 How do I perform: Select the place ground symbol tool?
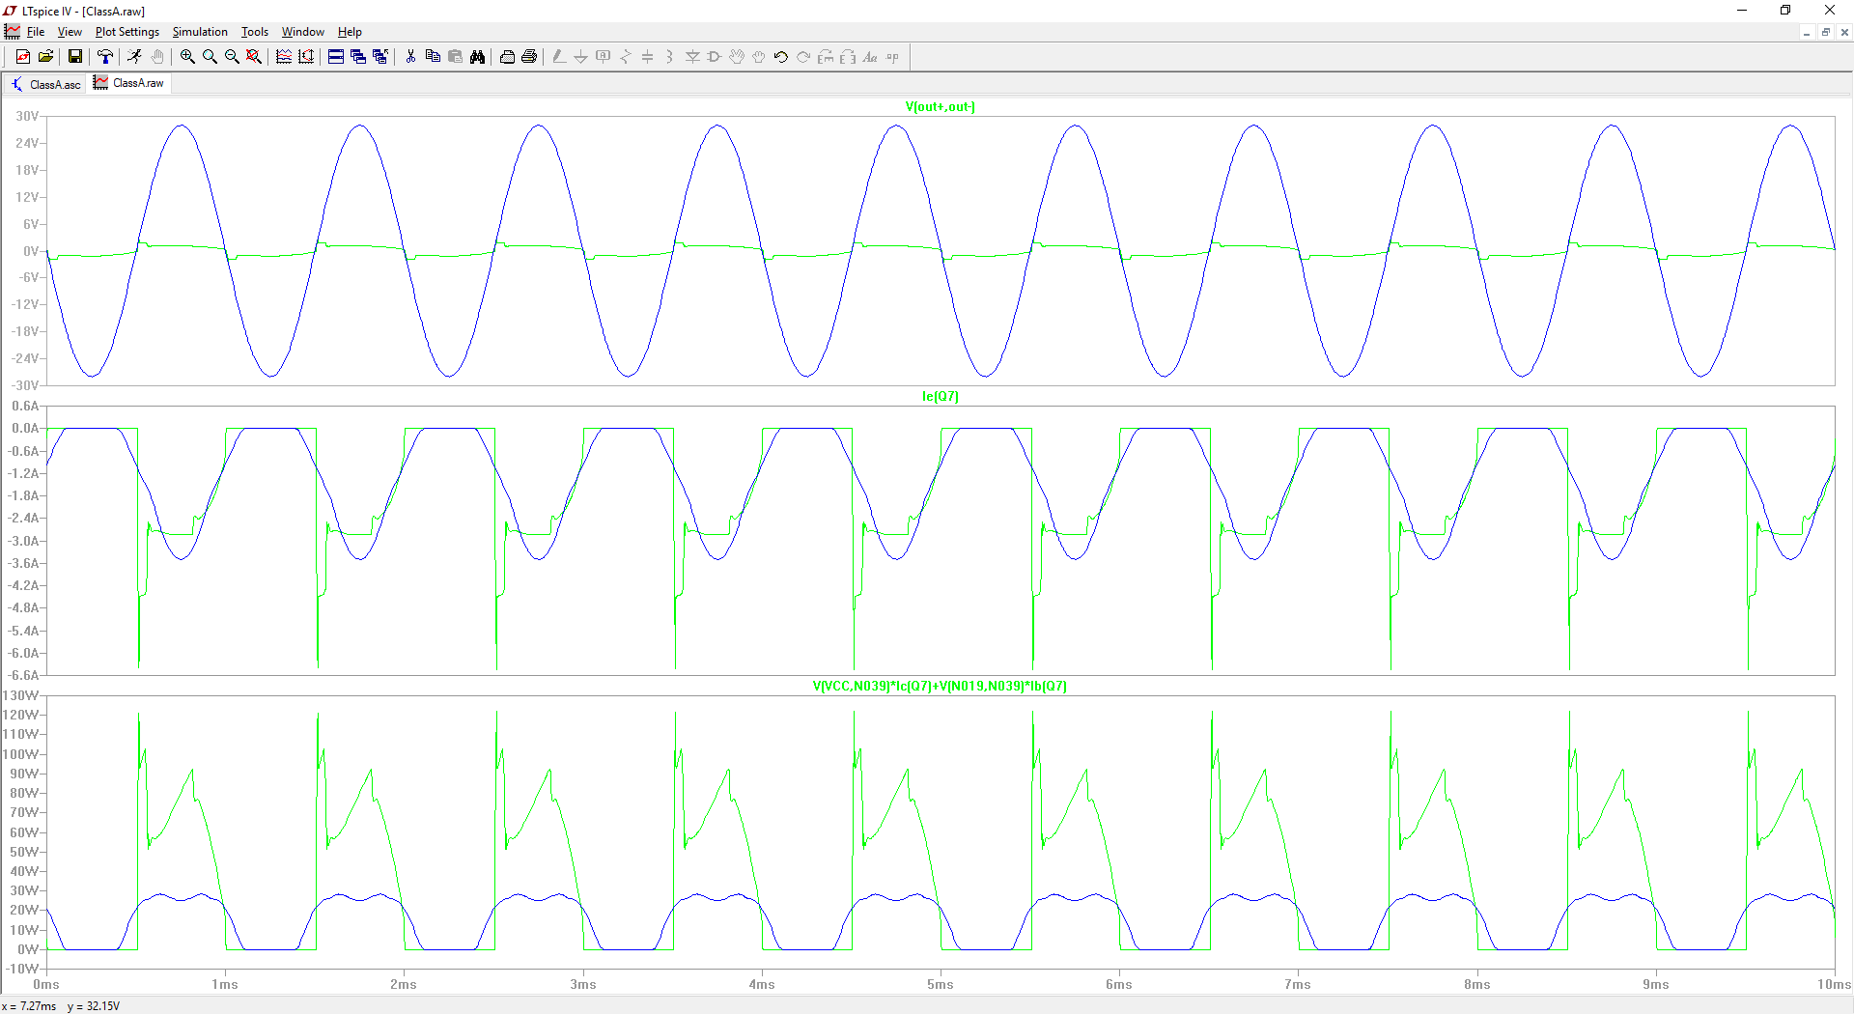tap(581, 57)
